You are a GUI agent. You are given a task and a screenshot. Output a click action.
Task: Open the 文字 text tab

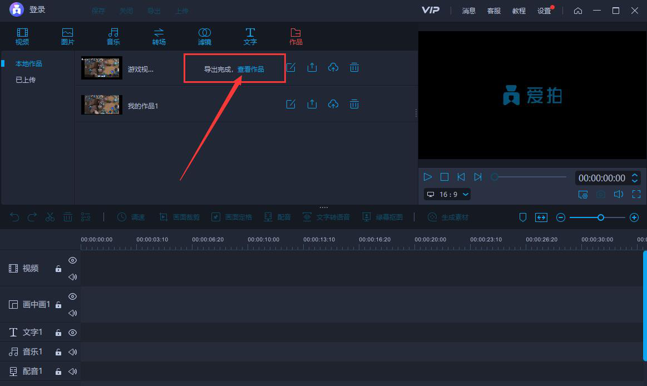250,37
